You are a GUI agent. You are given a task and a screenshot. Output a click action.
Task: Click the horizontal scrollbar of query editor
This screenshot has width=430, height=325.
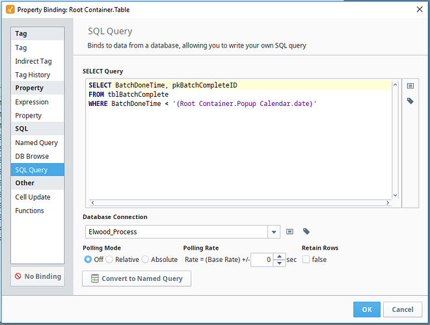[241, 203]
